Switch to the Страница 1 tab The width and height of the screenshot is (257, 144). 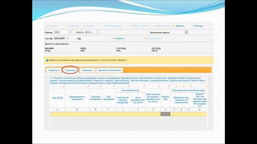tap(54, 70)
